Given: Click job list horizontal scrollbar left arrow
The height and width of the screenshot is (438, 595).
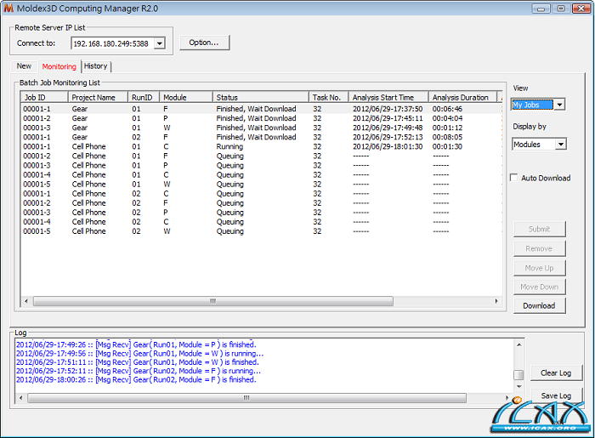Looking at the screenshot, I should coord(26,301).
